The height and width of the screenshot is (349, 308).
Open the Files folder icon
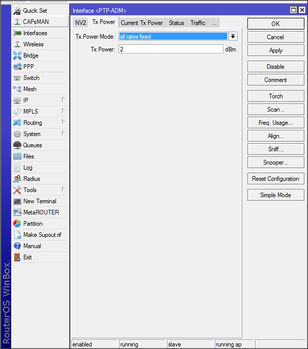point(17,156)
